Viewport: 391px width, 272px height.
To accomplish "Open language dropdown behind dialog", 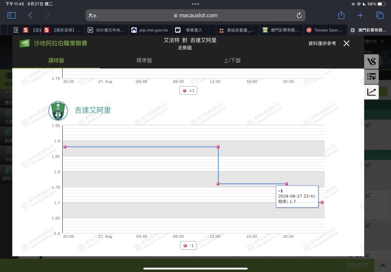I will click(x=374, y=41).
